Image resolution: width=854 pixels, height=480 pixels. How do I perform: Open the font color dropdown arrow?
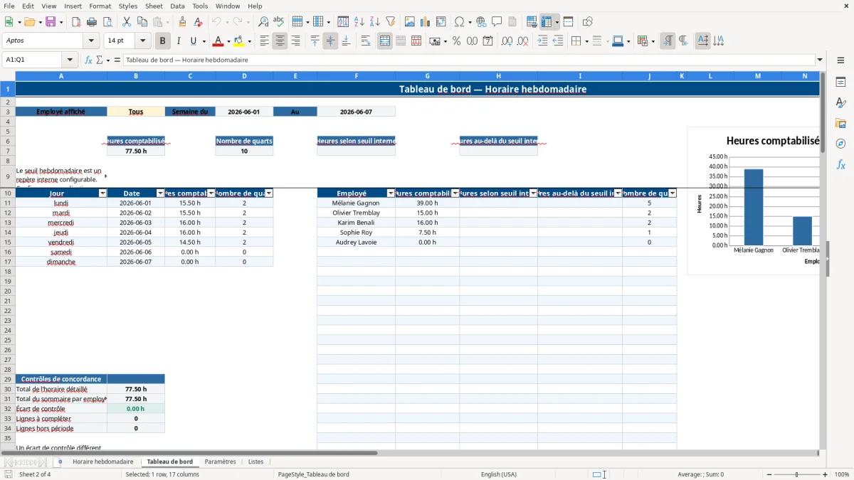[x=228, y=42]
